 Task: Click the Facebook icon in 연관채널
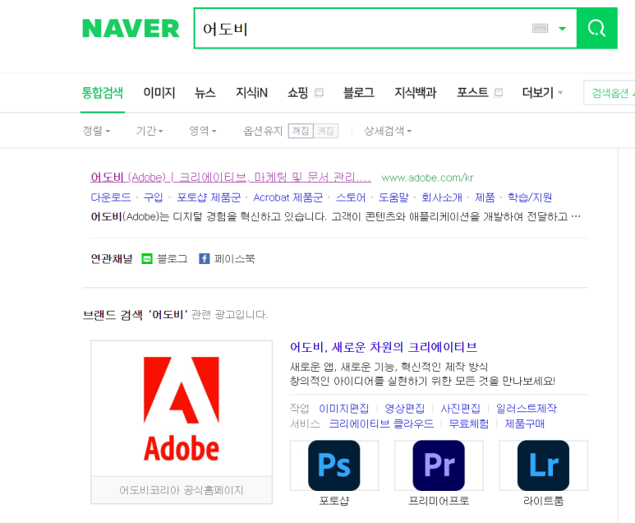tap(204, 259)
